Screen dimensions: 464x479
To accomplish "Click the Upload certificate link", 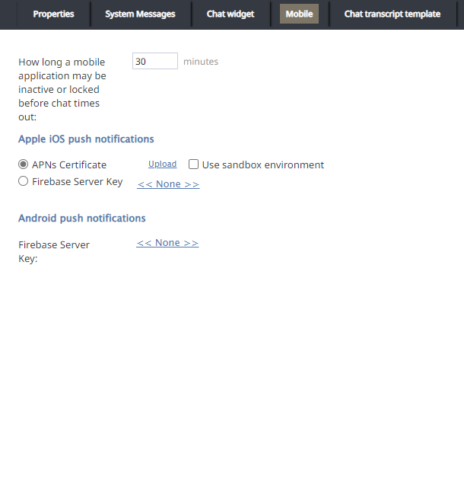I will [162, 164].
